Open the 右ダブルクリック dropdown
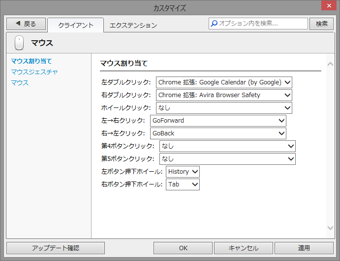340x261 pixels. 224,95
